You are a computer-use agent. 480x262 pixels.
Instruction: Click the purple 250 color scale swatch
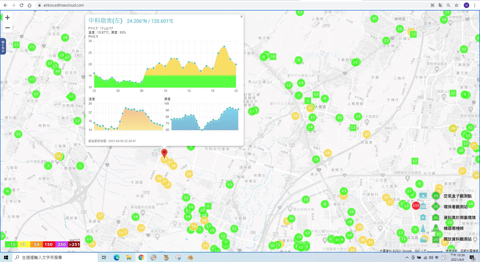pos(61,244)
